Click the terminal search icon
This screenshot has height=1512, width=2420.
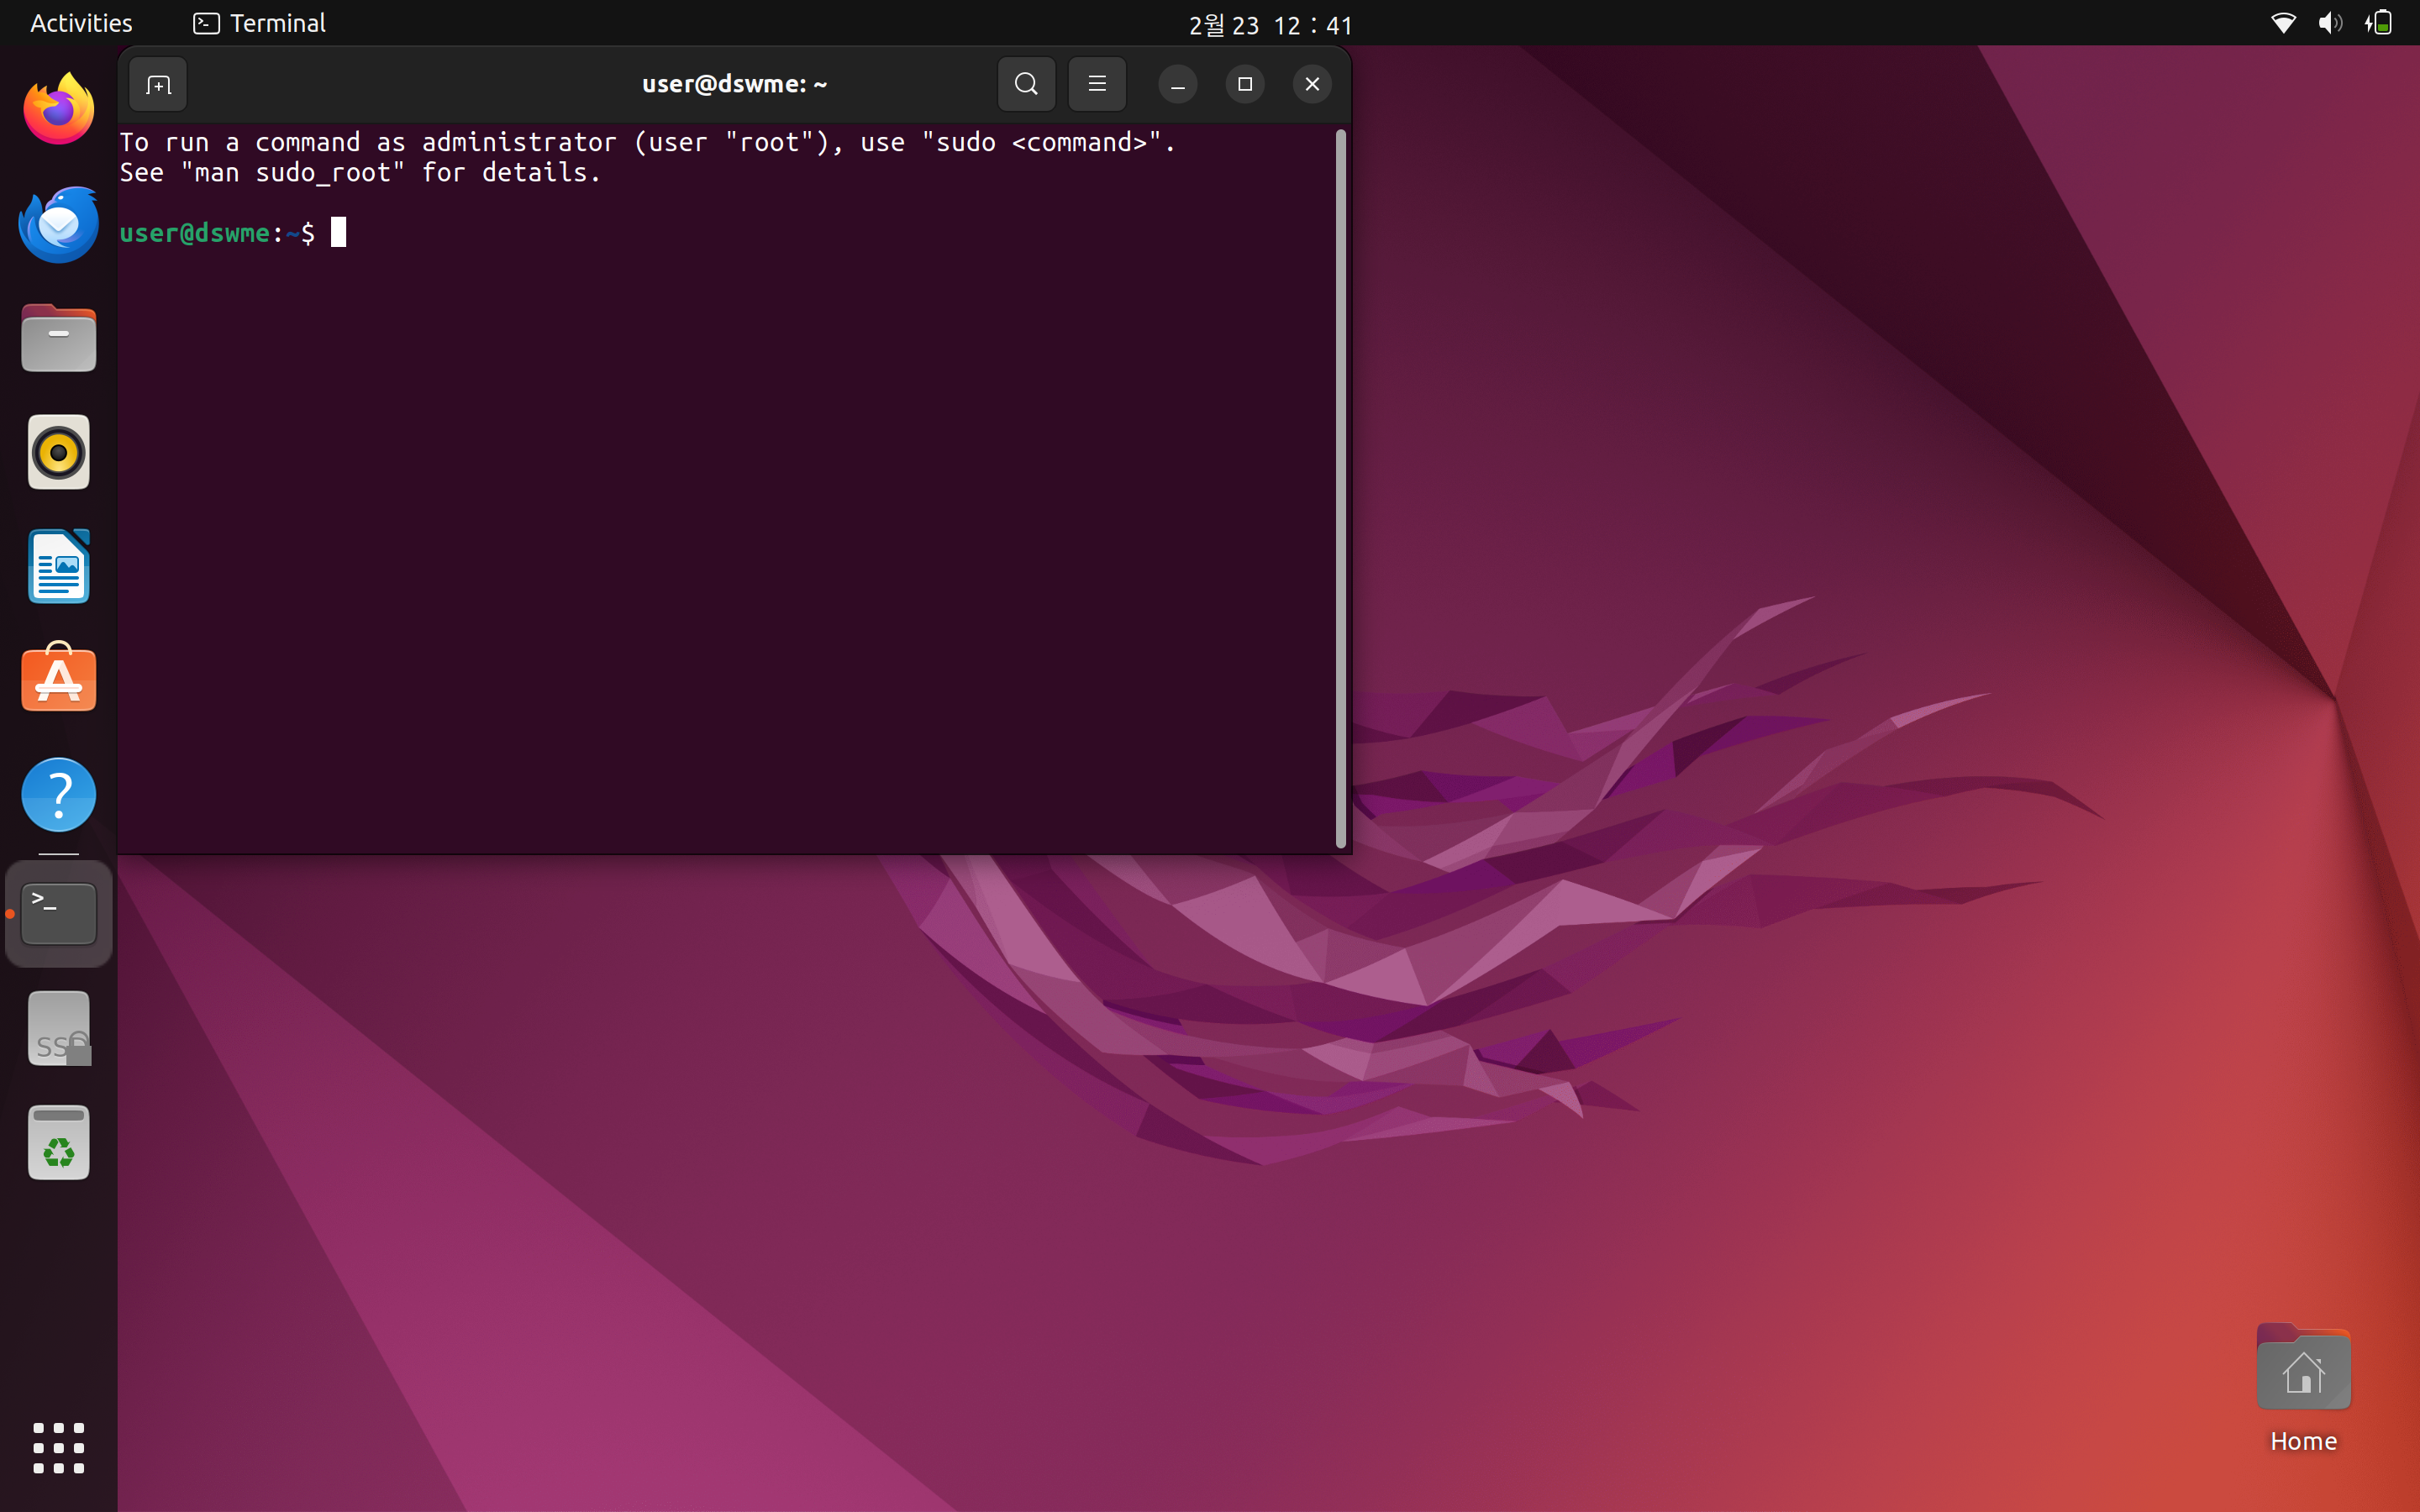(1026, 84)
